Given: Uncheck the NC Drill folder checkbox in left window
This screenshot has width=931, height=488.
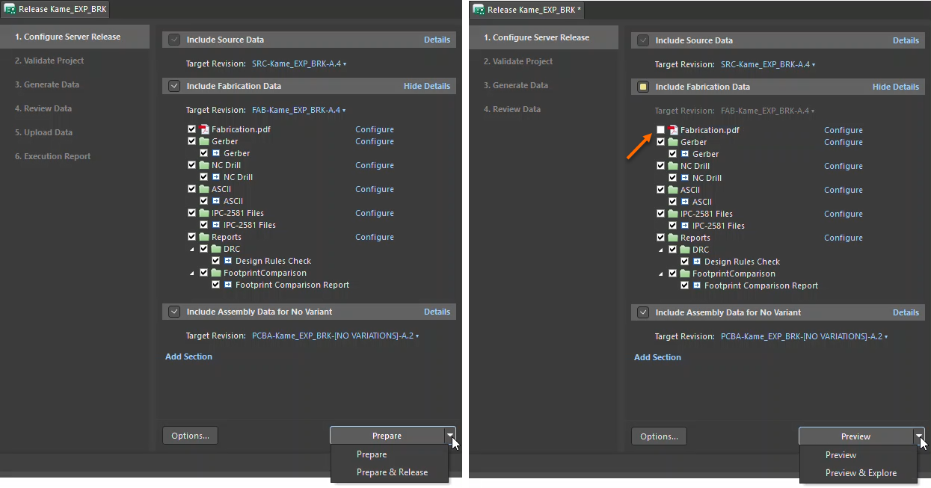Looking at the screenshot, I should (192, 165).
